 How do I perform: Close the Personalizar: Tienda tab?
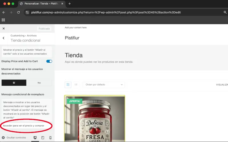(x=62, y=4)
